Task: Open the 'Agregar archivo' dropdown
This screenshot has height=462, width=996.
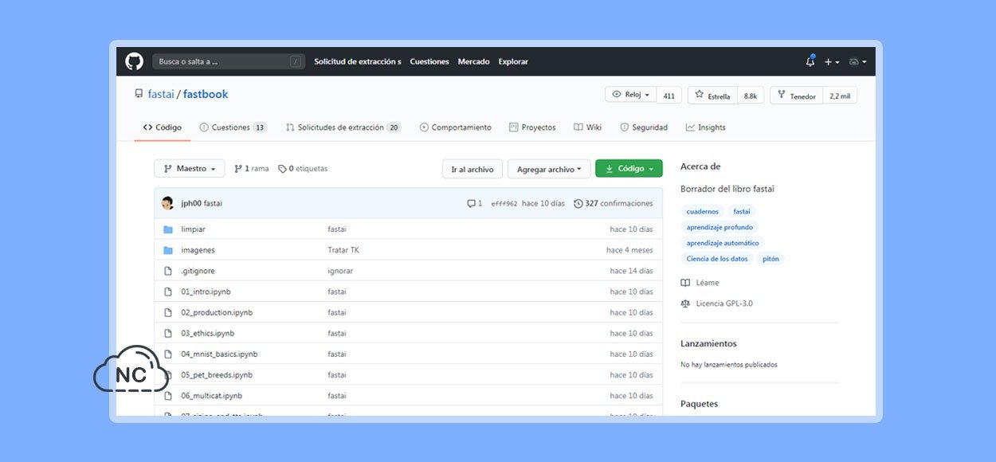Action: (549, 169)
